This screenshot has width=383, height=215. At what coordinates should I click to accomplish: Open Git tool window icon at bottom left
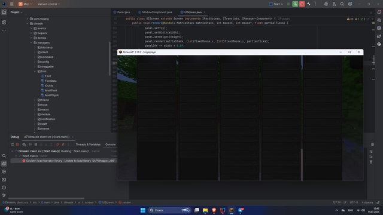tap(4, 195)
